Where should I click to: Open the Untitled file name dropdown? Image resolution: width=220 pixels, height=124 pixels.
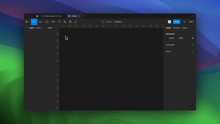click(123, 22)
